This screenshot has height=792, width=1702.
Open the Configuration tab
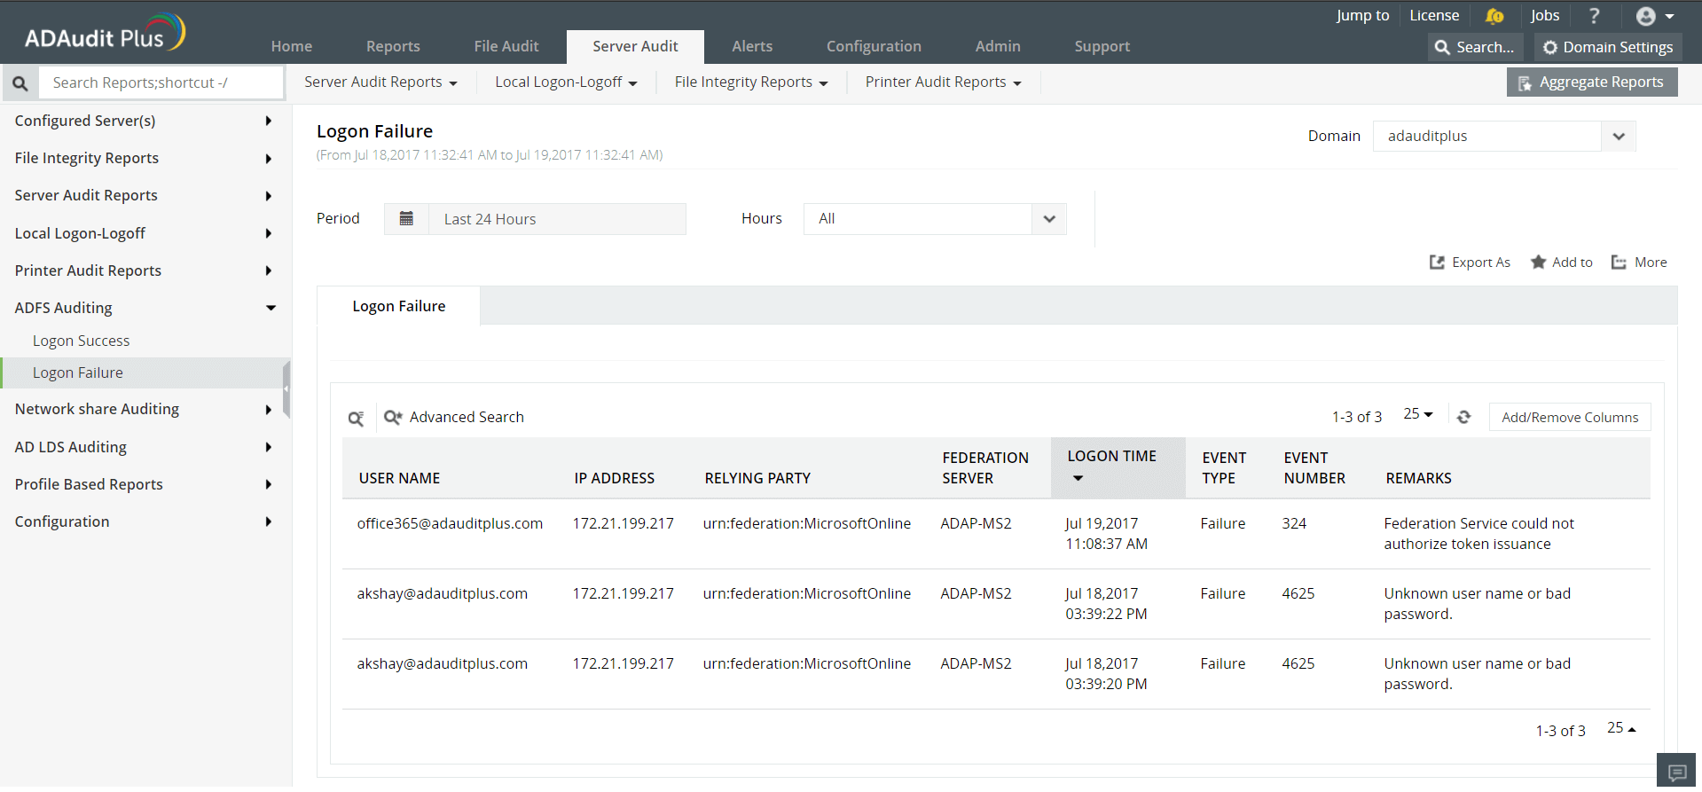pyautogui.click(x=874, y=46)
